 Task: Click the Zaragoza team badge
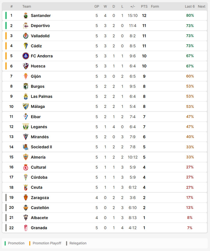(x=25, y=198)
